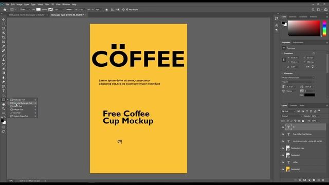Click the delete layer trash icon
Viewport: 329px width, 185px height.
[x=323, y=180]
